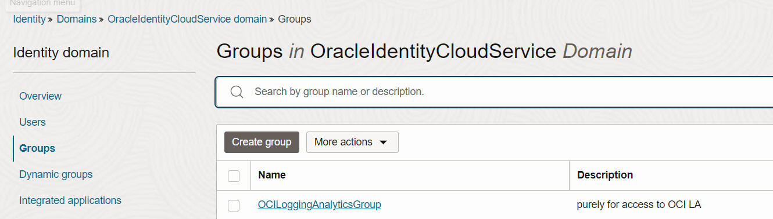Click the search magnifier icon
773x219 pixels.
237,92
